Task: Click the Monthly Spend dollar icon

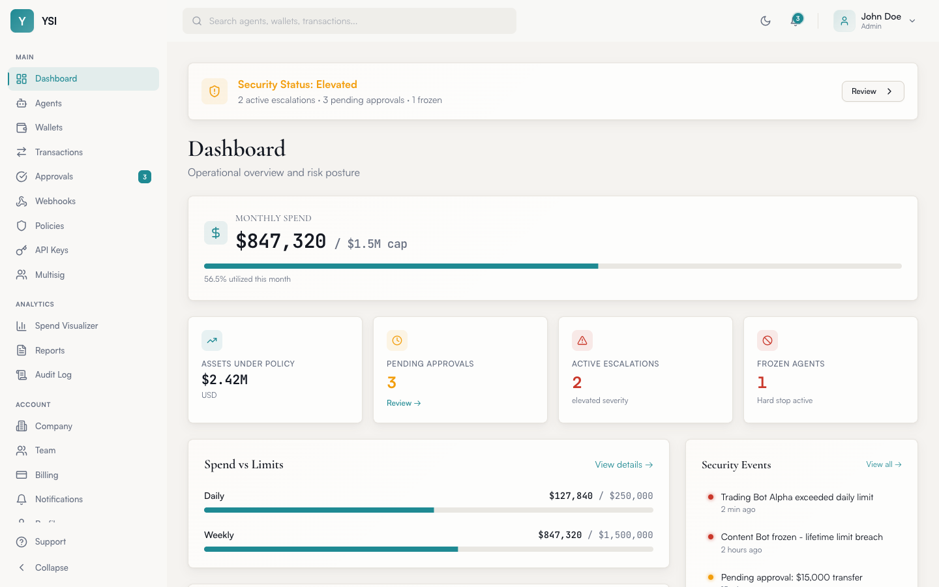Action: [216, 233]
